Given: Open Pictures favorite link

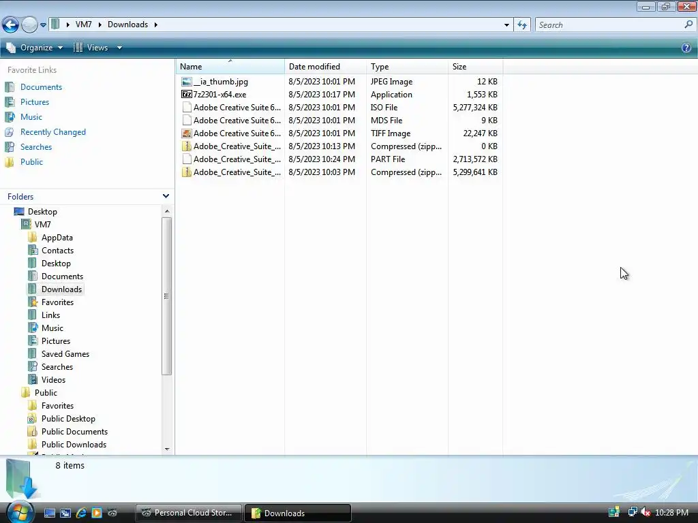Looking at the screenshot, I should [35, 102].
